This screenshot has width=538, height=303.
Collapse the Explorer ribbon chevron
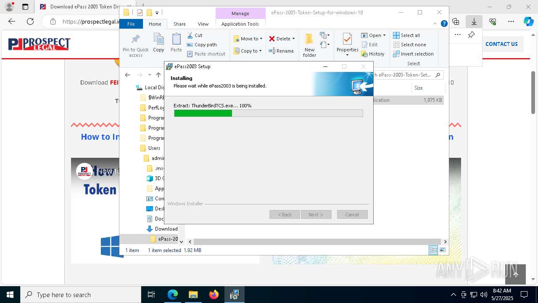(436, 24)
